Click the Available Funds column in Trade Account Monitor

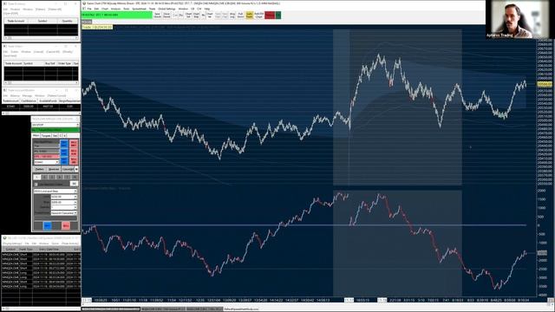[x=49, y=101]
